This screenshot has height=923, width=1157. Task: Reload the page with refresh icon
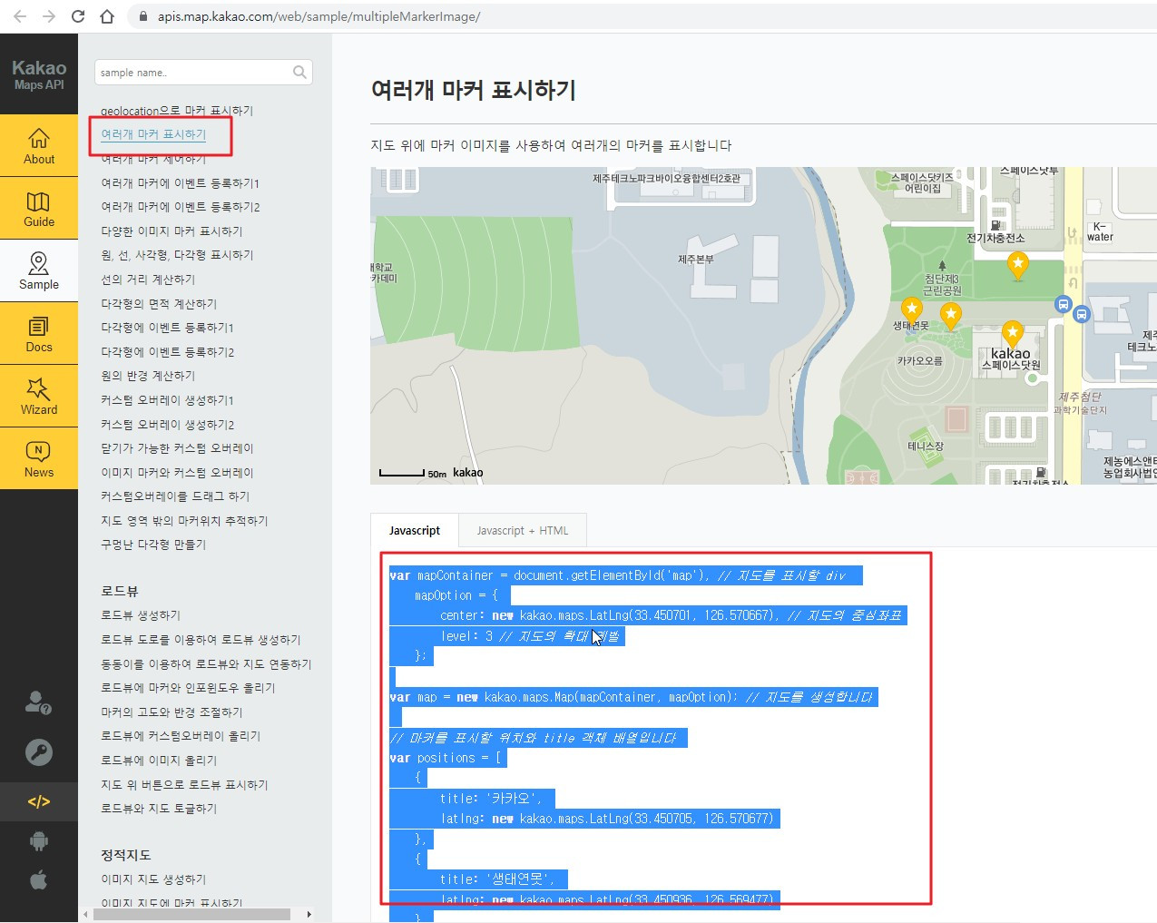pyautogui.click(x=78, y=16)
